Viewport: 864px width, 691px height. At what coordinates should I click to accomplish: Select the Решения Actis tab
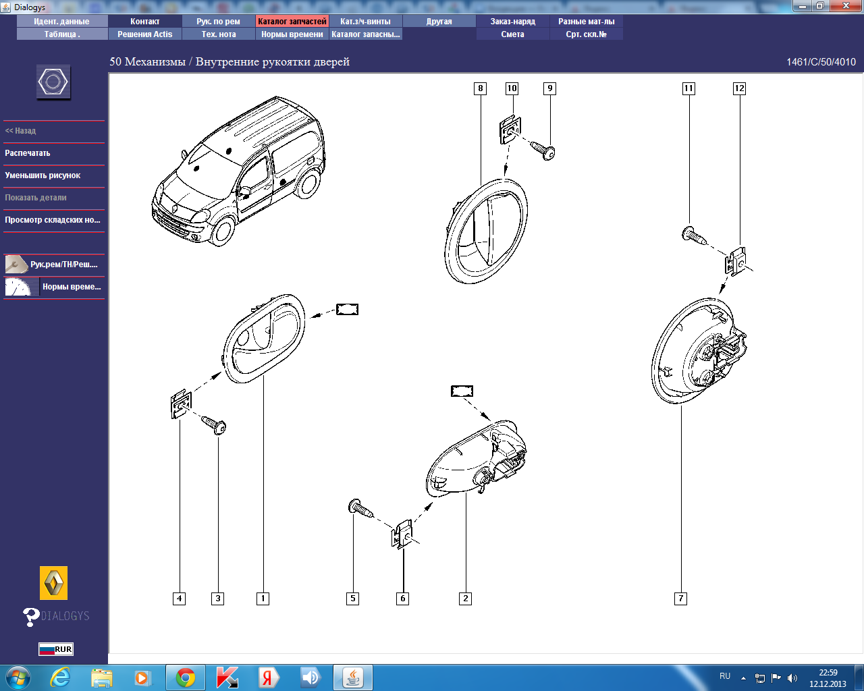point(145,34)
